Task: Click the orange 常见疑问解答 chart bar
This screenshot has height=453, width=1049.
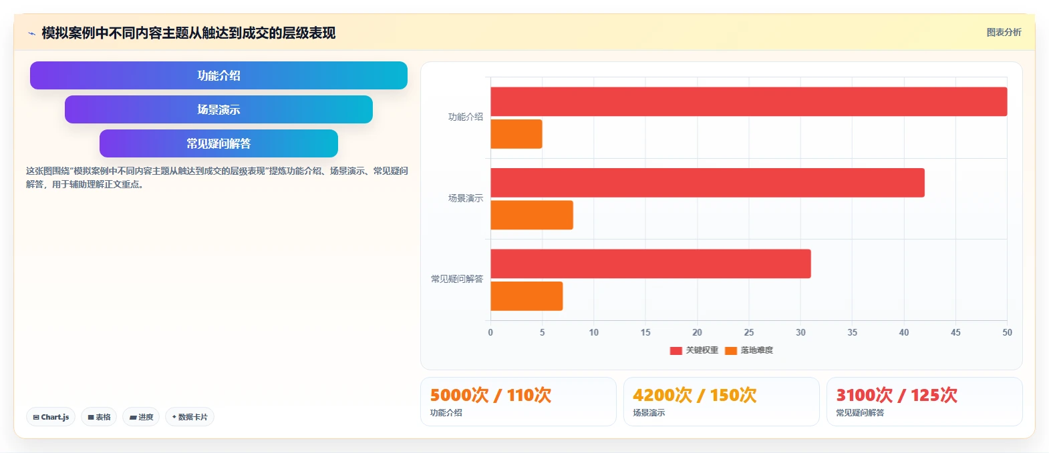Action: (527, 296)
